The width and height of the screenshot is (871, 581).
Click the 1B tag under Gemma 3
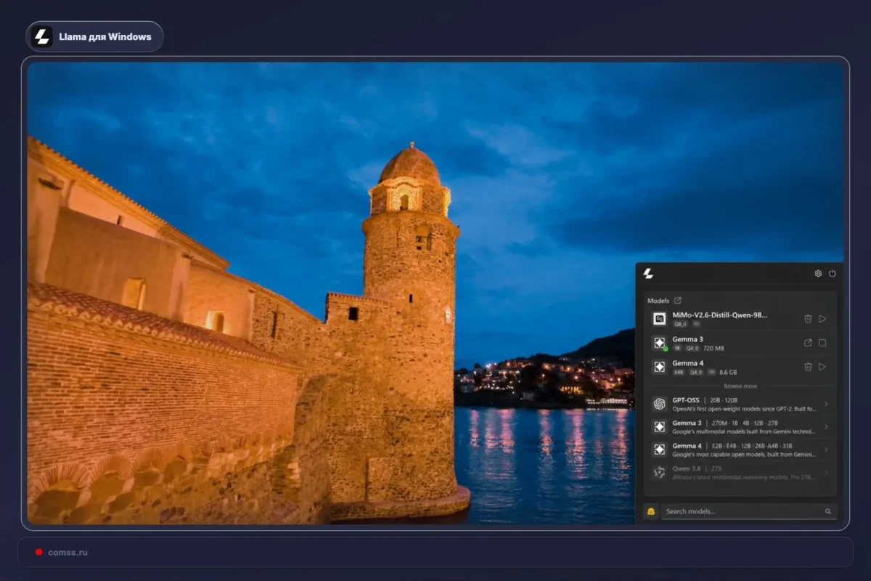pos(678,349)
